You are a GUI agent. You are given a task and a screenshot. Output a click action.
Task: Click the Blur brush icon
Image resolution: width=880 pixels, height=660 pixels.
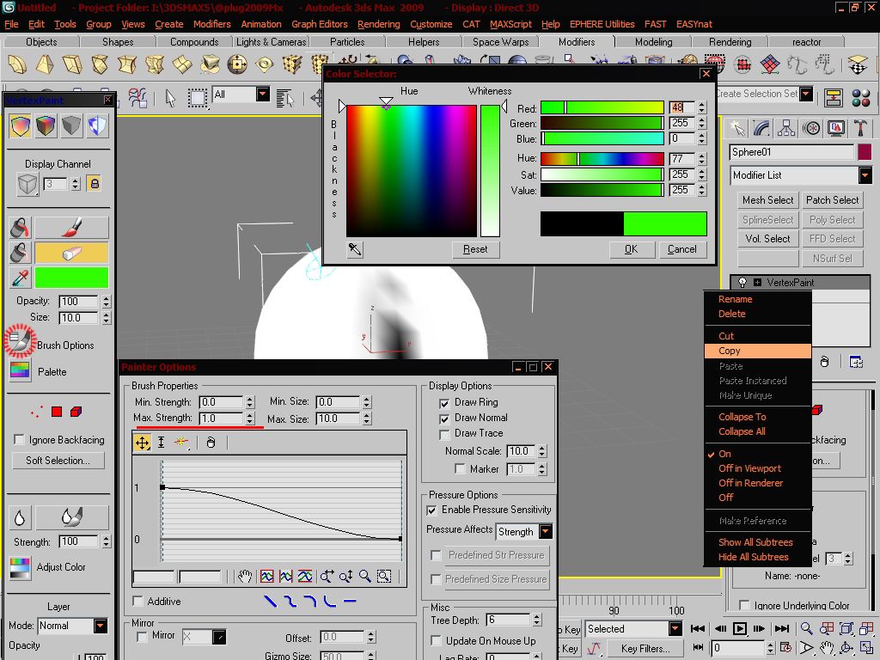click(72, 516)
